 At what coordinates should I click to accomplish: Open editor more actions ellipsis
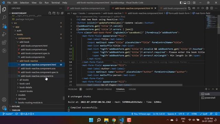(x=216, y=8)
